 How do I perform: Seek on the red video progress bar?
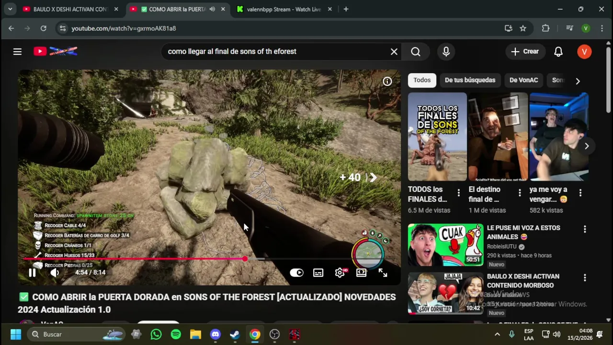click(210, 259)
